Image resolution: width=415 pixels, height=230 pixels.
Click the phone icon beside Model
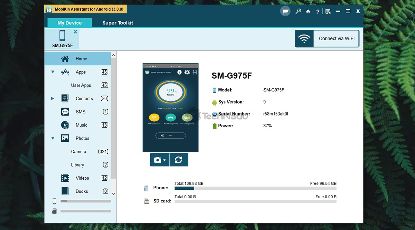coord(214,90)
